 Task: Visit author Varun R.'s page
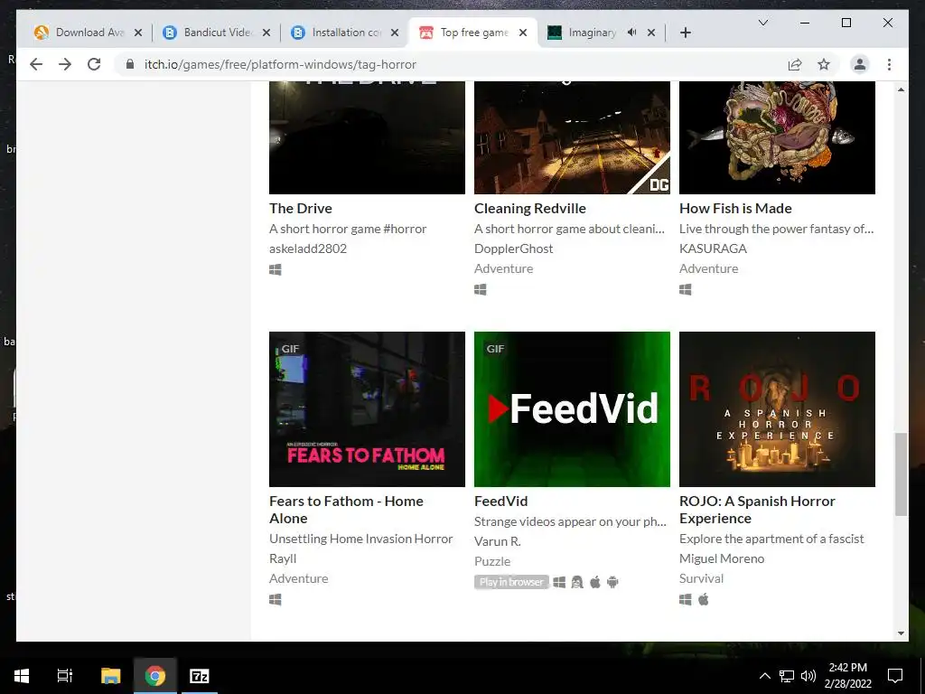coord(498,541)
